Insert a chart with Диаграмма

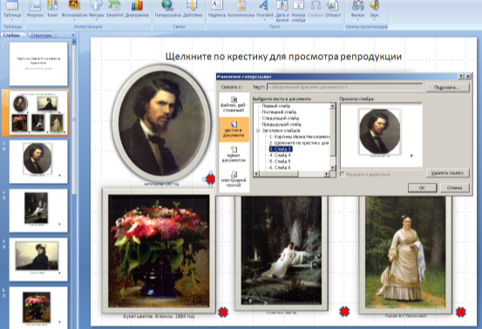click(137, 10)
